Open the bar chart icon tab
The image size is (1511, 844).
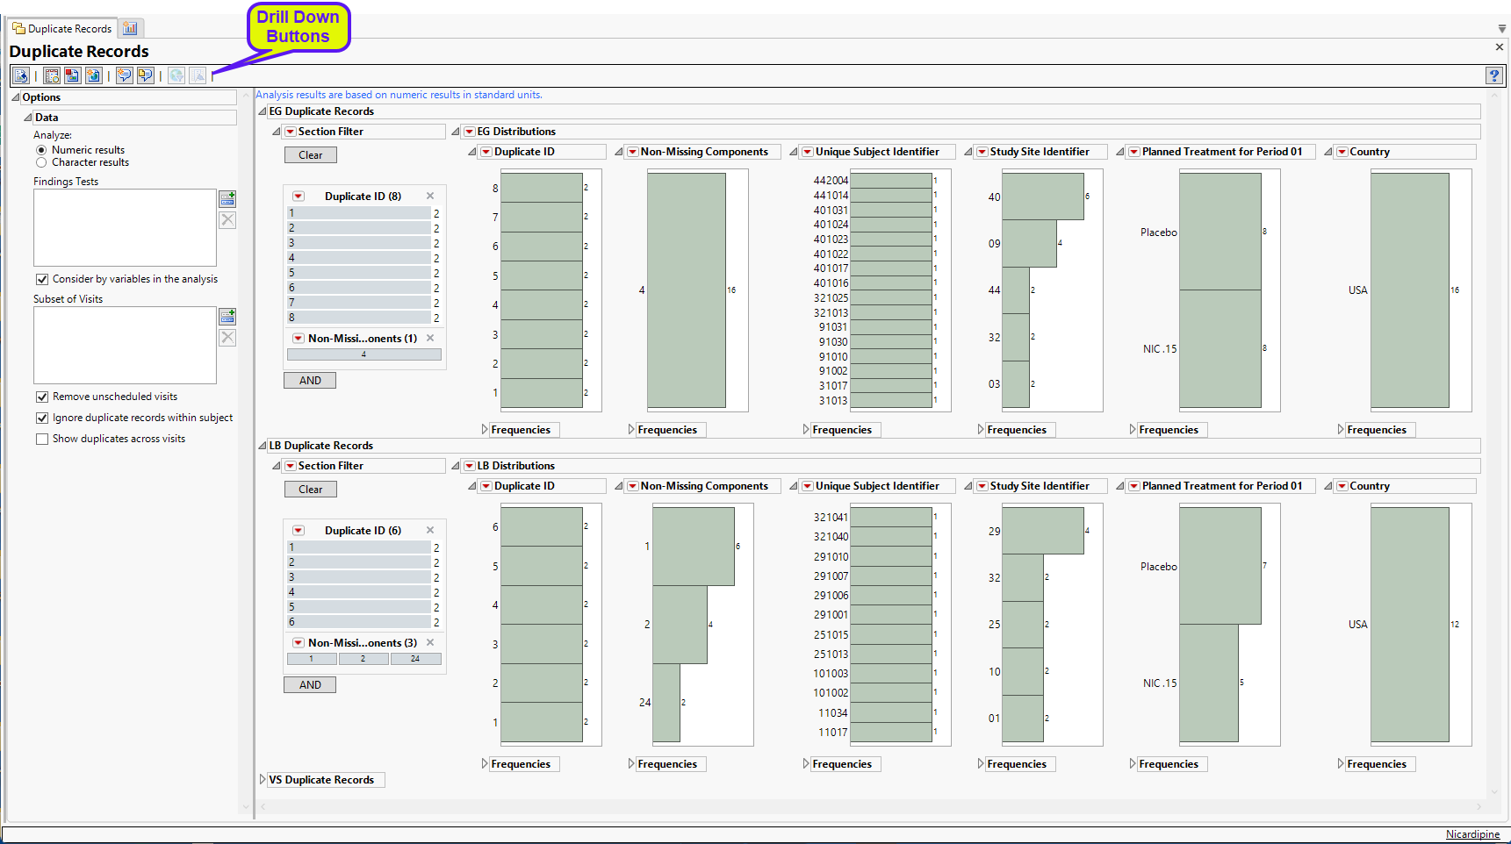coord(130,29)
